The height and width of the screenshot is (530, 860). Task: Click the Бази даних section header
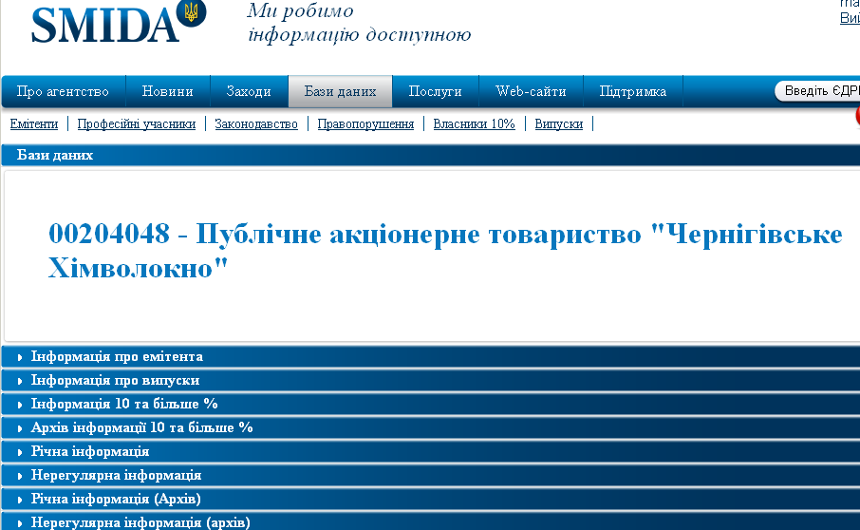pos(431,155)
